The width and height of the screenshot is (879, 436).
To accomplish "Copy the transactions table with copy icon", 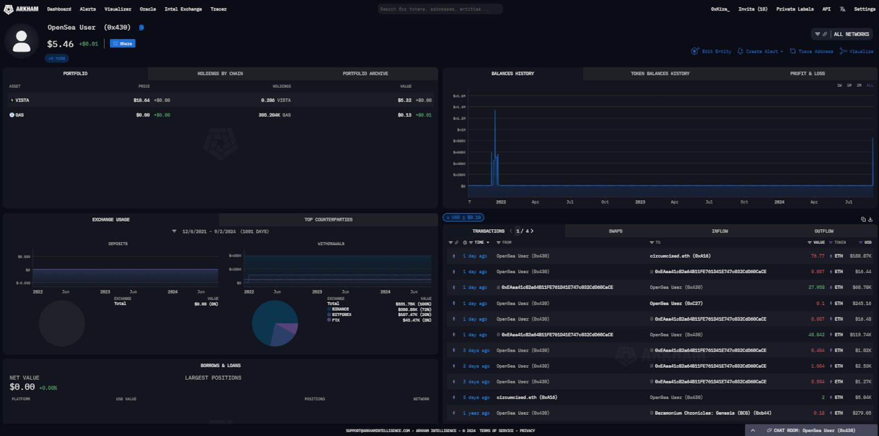I will pyautogui.click(x=863, y=219).
